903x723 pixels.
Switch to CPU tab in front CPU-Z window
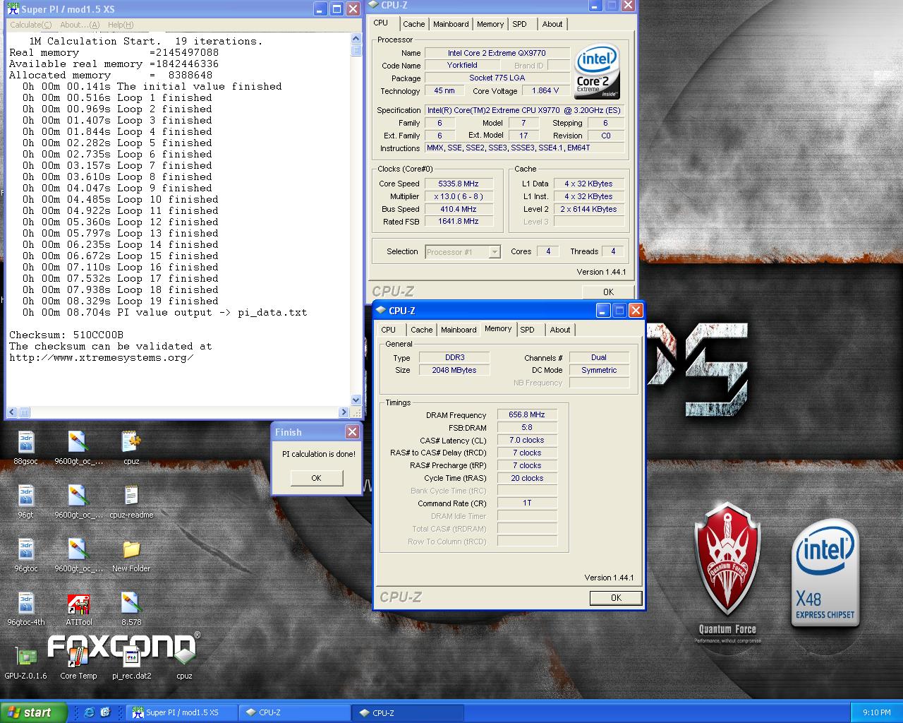(x=389, y=330)
